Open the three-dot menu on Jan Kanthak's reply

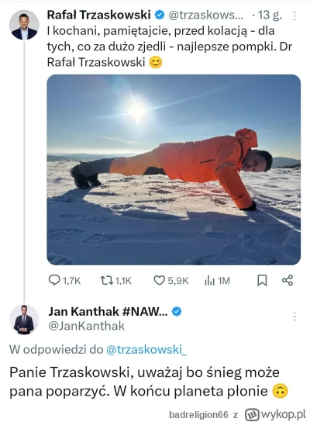point(294,316)
